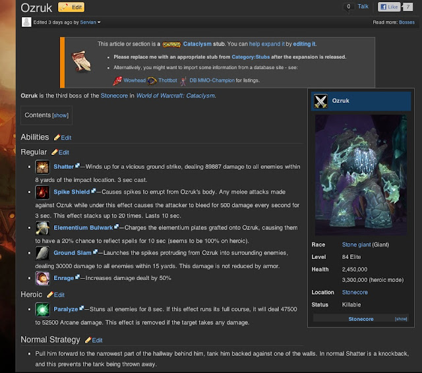422x373 pixels.
Task: Open the external link icon after Enrage
Action: [x=77, y=277]
